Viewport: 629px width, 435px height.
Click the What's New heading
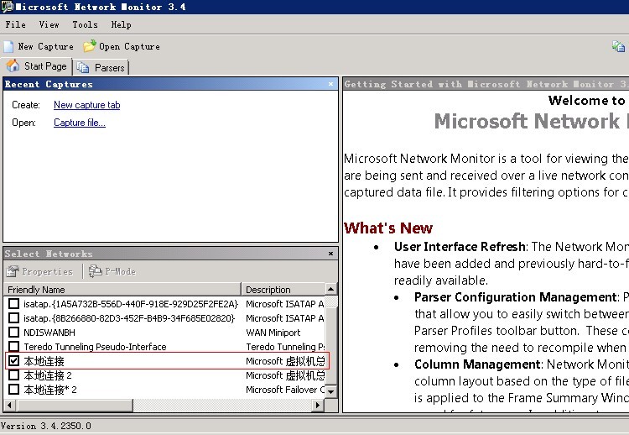388,228
